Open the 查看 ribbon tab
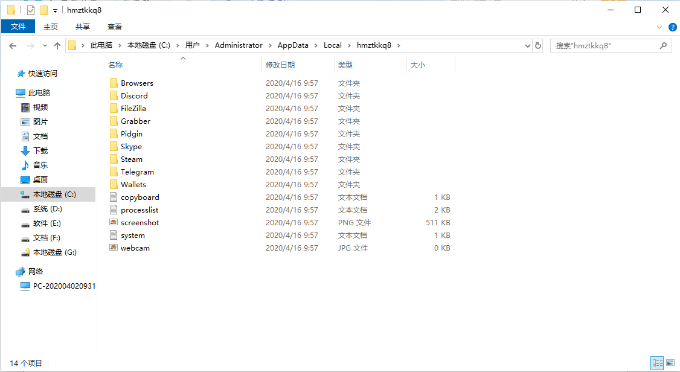Image resolution: width=680 pixels, height=372 pixels. tap(115, 27)
